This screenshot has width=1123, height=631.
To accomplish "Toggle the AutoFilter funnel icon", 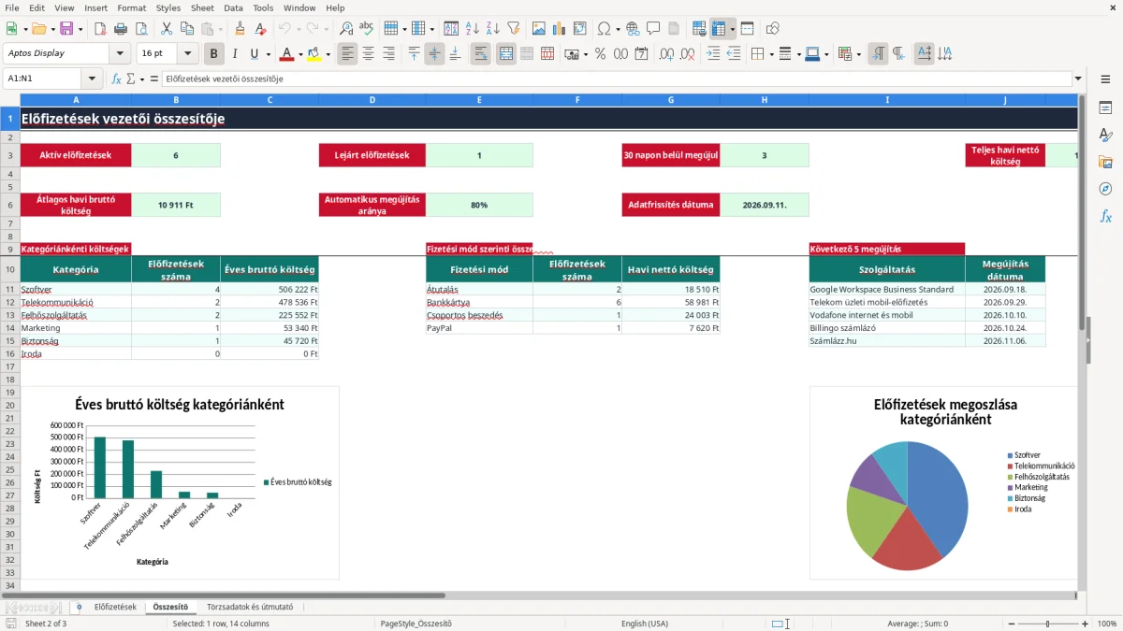I will [x=513, y=29].
